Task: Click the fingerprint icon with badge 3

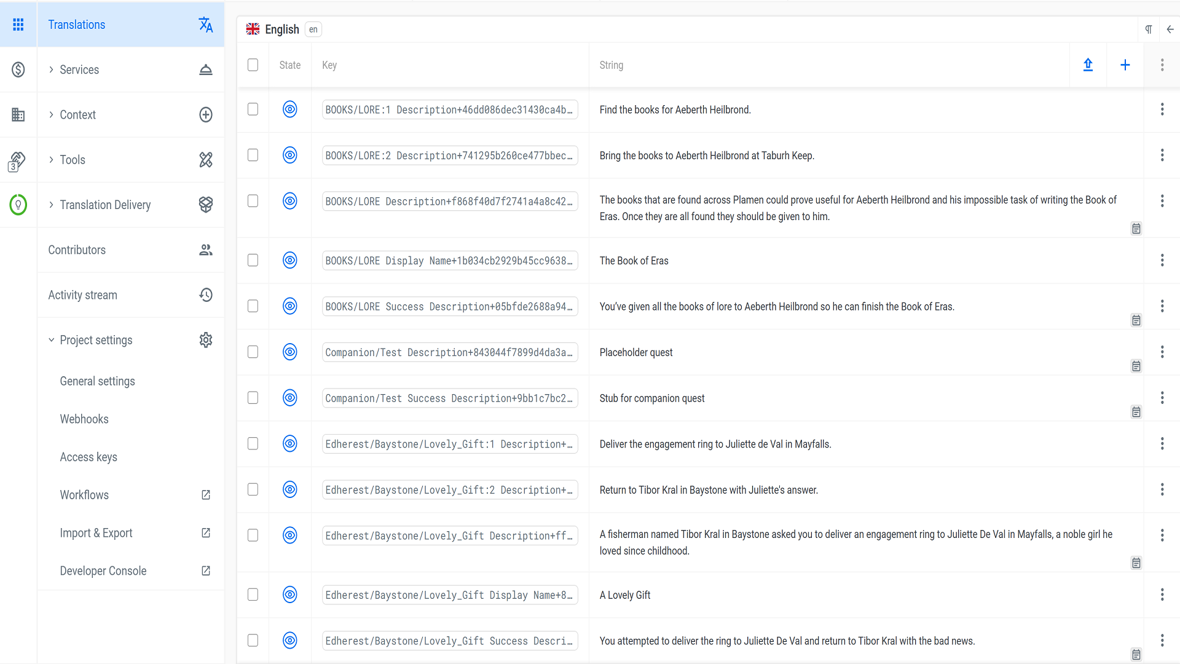Action: tap(17, 162)
